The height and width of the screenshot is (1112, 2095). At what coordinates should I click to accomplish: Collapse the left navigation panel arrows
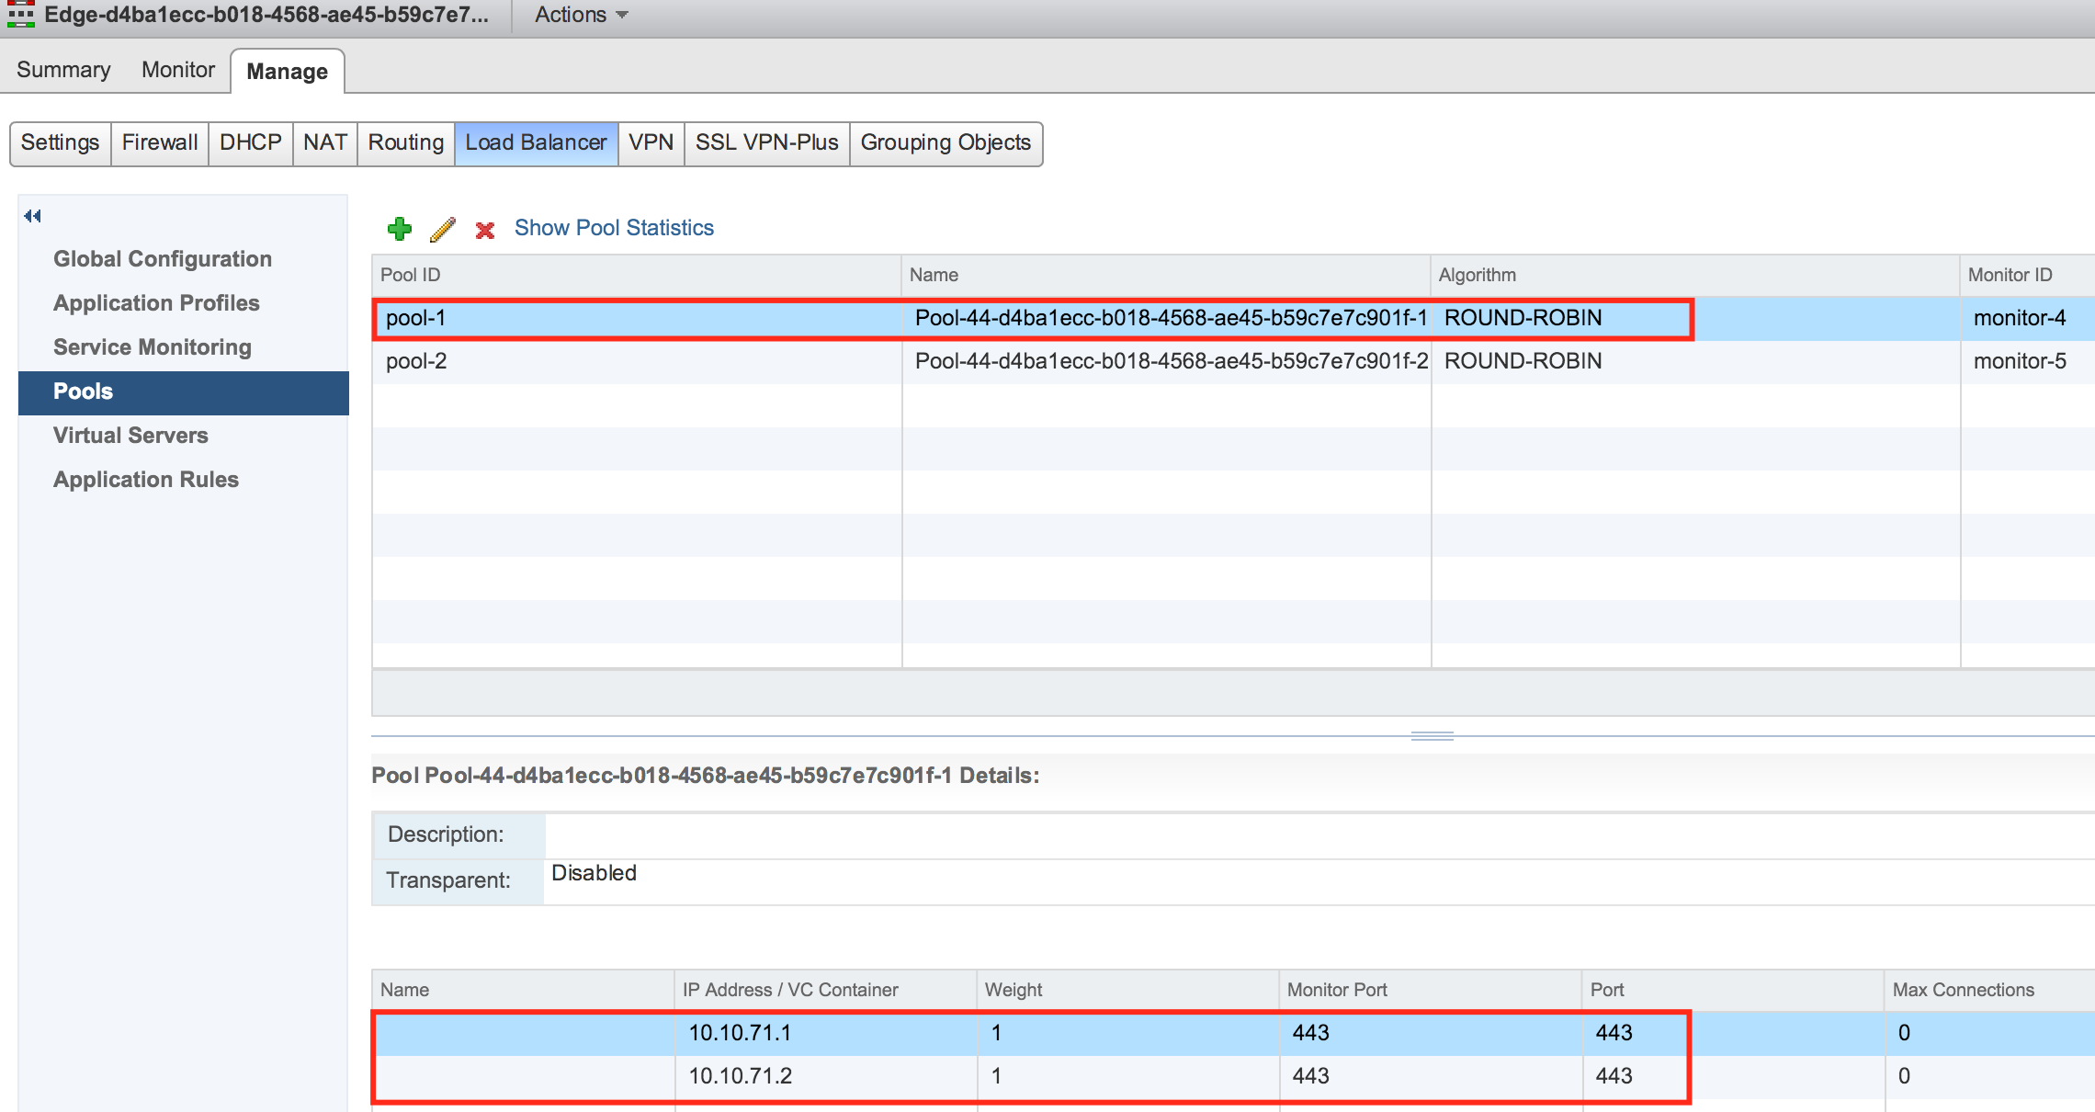[x=33, y=216]
